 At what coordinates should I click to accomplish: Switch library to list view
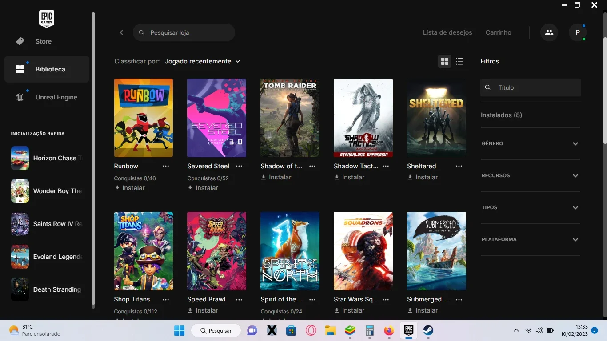click(x=459, y=61)
